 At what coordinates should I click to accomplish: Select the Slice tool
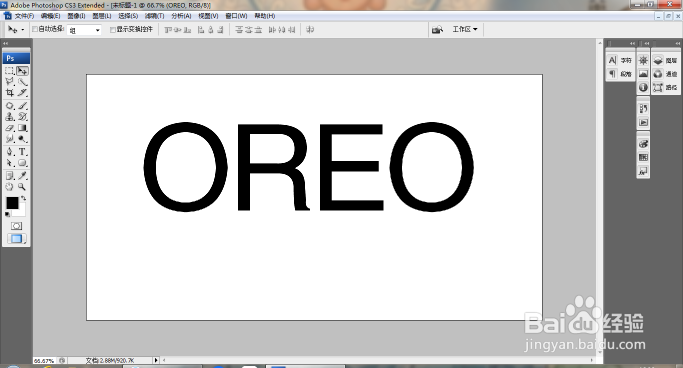tap(22, 92)
